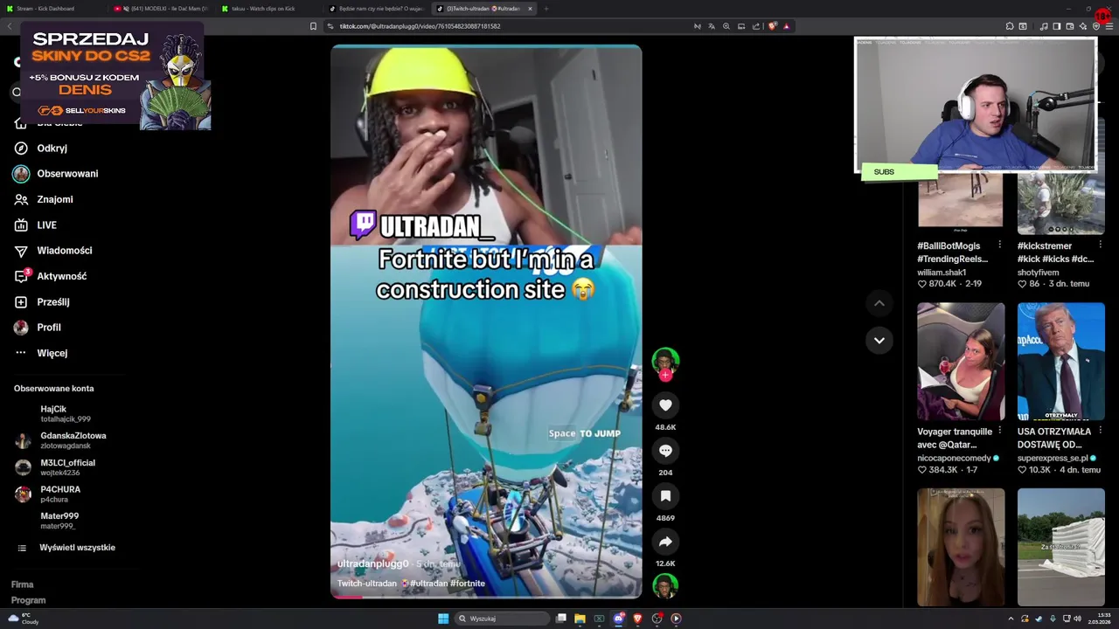Go to next video with down arrow
1119x629 pixels.
click(x=879, y=341)
